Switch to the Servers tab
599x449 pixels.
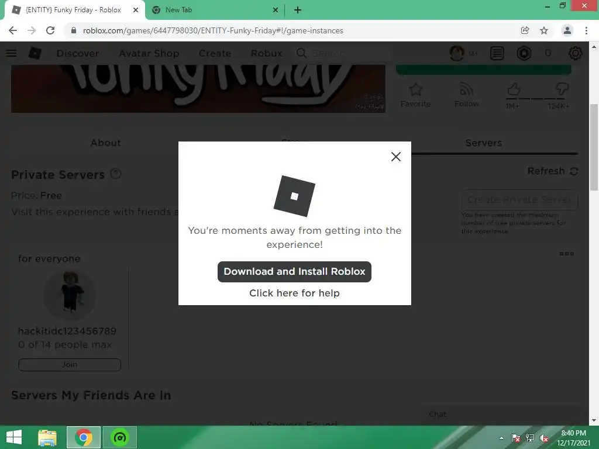point(484,143)
